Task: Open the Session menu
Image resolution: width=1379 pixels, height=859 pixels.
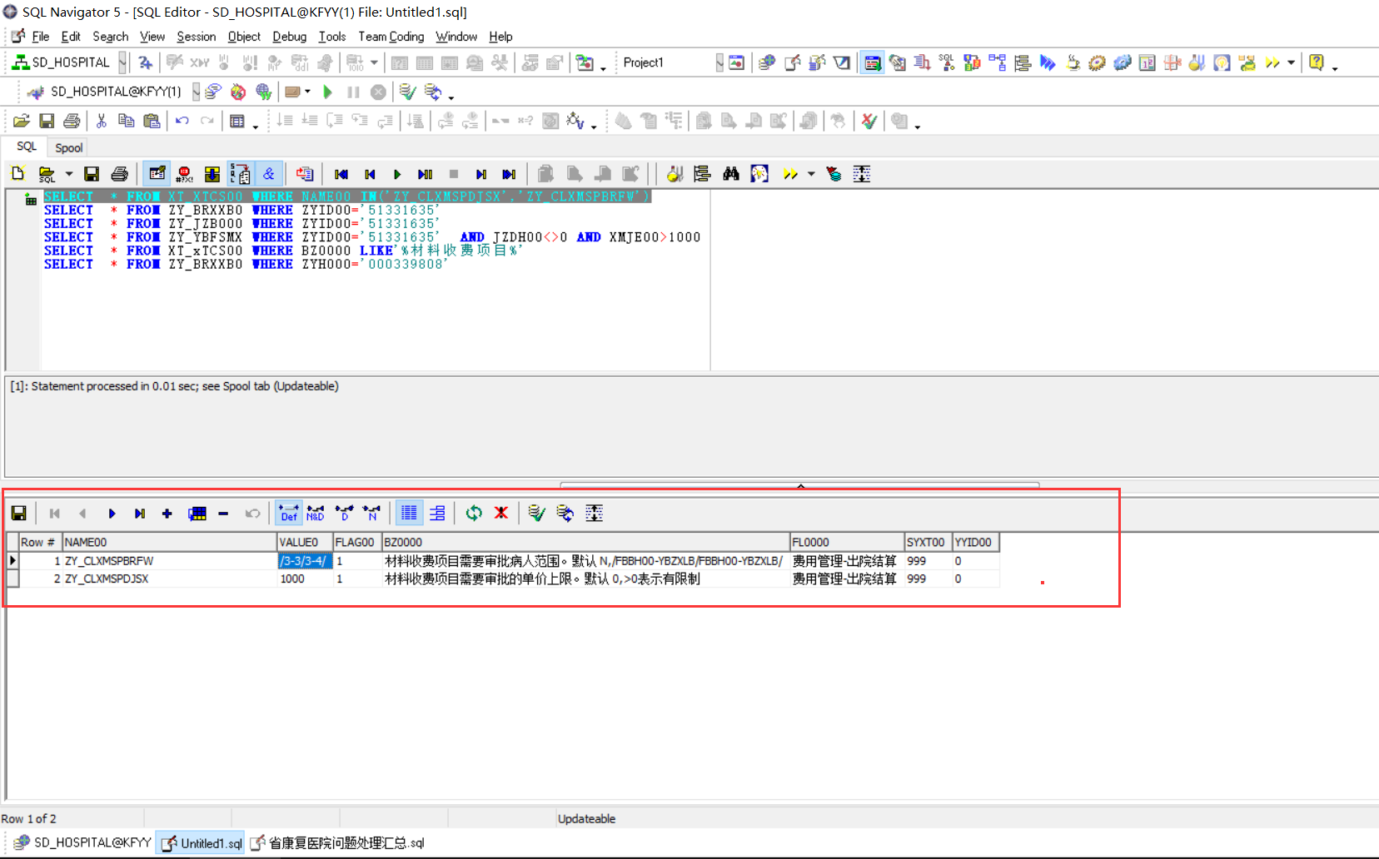Action: 196,37
